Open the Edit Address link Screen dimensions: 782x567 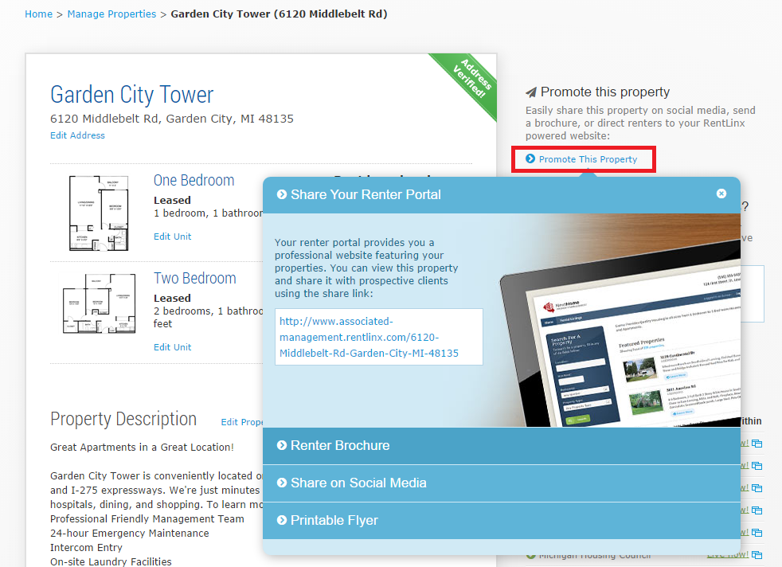click(x=76, y=135)
